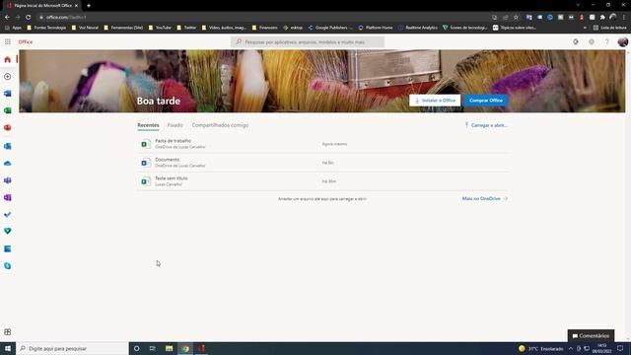
Task: Open Teste sem título file
Action: (x=322, y=181)
